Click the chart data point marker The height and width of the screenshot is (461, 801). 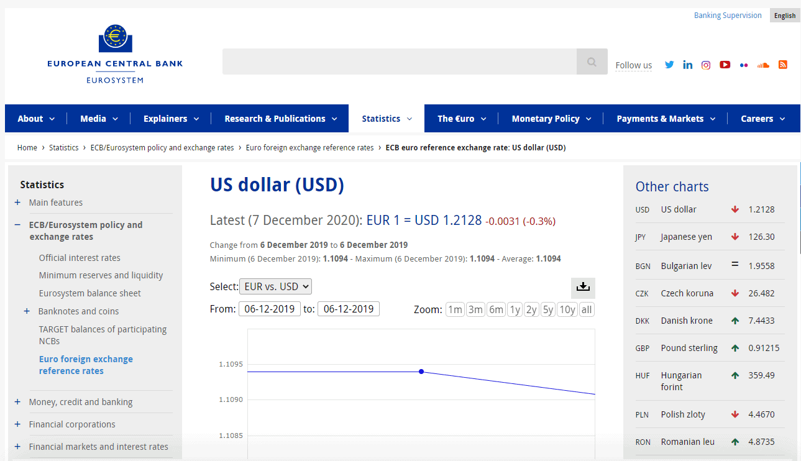click(x=421, y=372)
